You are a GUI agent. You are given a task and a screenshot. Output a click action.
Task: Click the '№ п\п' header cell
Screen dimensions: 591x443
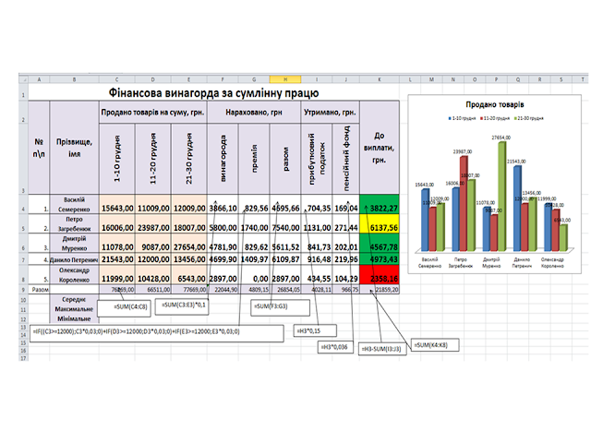(39, 148)
